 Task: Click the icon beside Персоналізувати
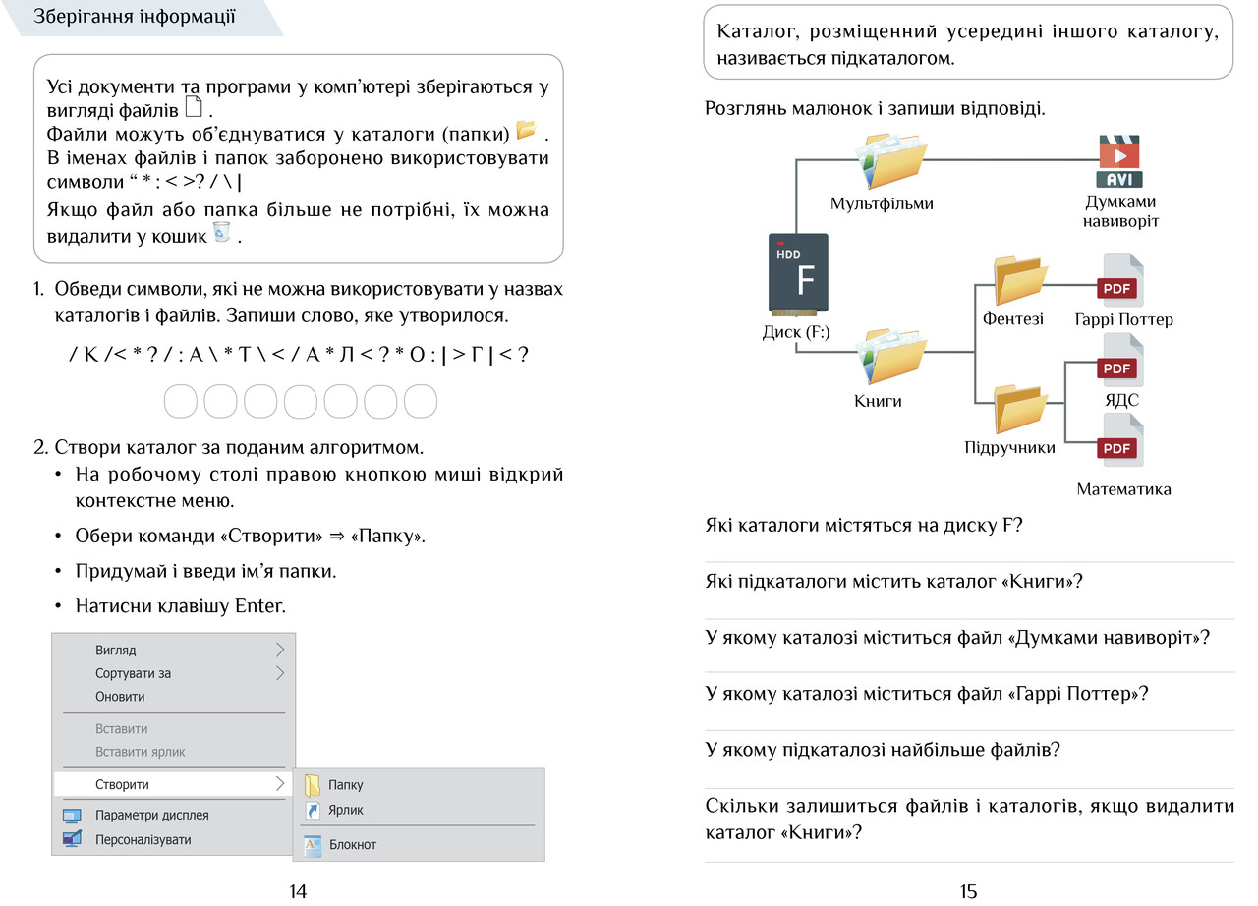72,839
